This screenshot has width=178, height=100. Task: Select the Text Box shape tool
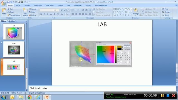click(x=115, y=9)
